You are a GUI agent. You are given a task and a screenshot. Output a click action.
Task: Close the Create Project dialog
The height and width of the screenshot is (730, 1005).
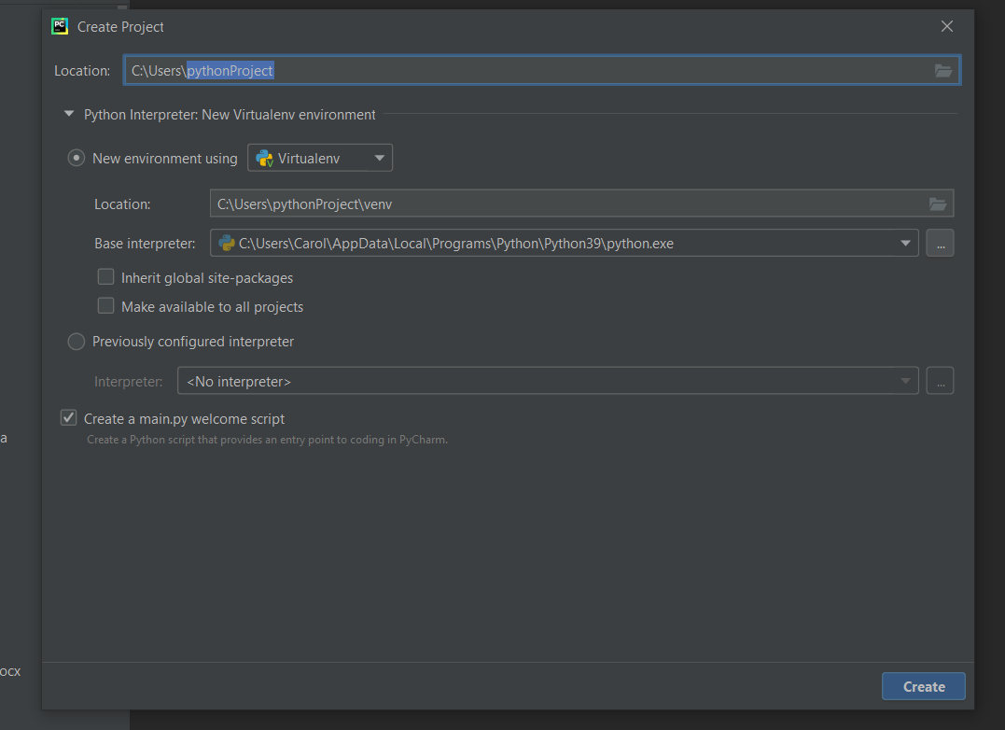(x=946, y=26)
